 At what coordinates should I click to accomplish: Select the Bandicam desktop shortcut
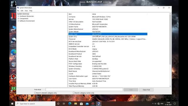(14, 78)
